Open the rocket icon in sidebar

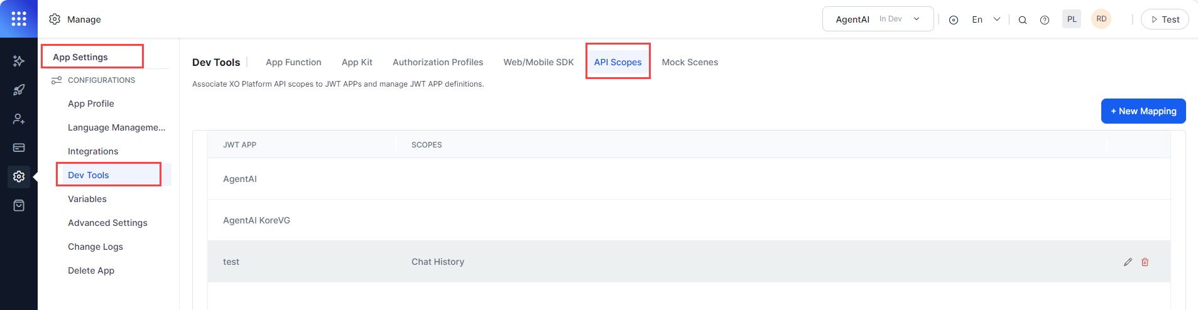[x=19, y=90]
